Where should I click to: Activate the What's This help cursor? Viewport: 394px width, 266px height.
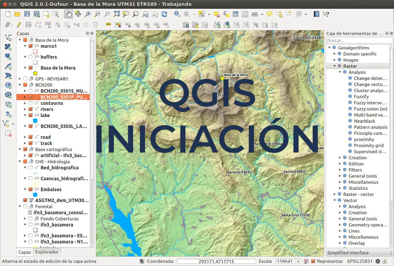[x=326, y=14]
